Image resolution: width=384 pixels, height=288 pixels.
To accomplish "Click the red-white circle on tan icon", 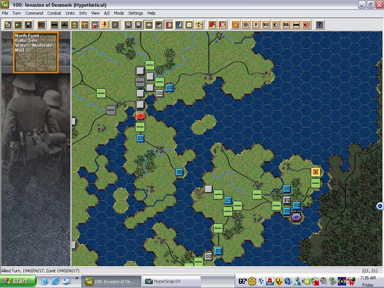I will [x=222, y=25].
